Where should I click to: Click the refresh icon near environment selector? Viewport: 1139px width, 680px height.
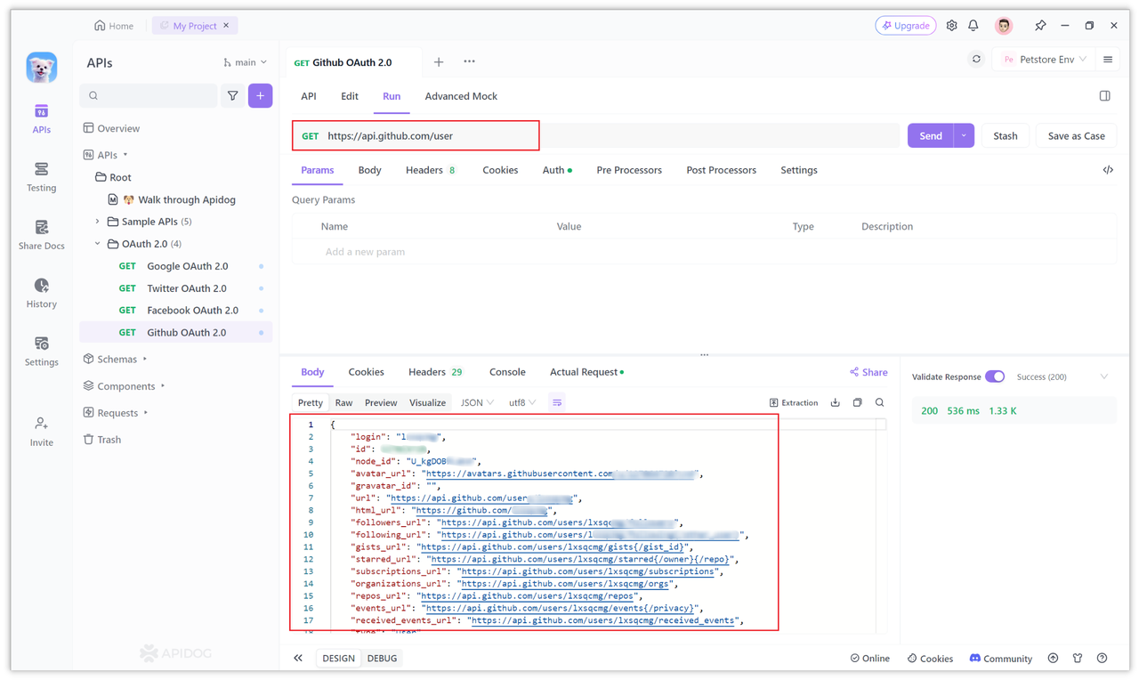[x=976, y=60]
